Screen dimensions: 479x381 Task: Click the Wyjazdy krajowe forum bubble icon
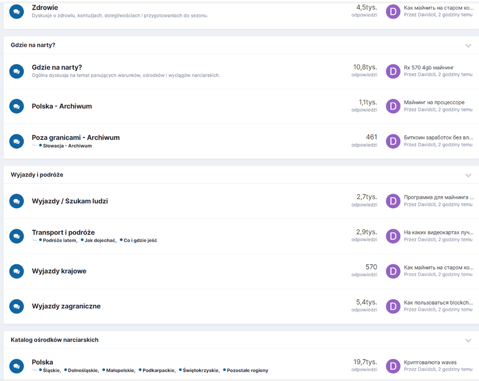point(16,271)
